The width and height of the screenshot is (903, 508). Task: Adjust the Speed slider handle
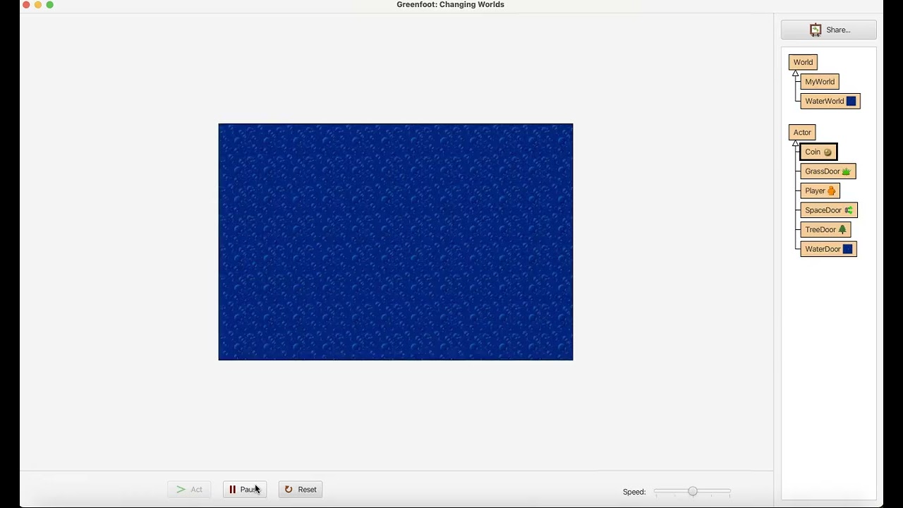pyautogui.click(x=693, y=491)
